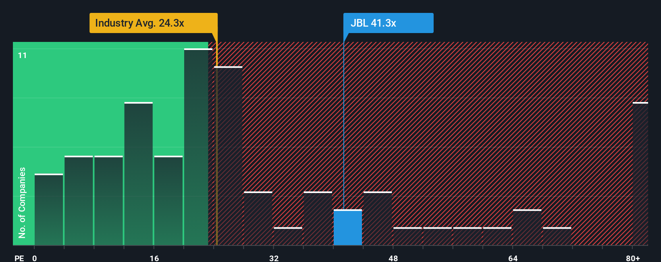
Task: Click the No. of Companies axis title
Action: [x=22, y=202]
